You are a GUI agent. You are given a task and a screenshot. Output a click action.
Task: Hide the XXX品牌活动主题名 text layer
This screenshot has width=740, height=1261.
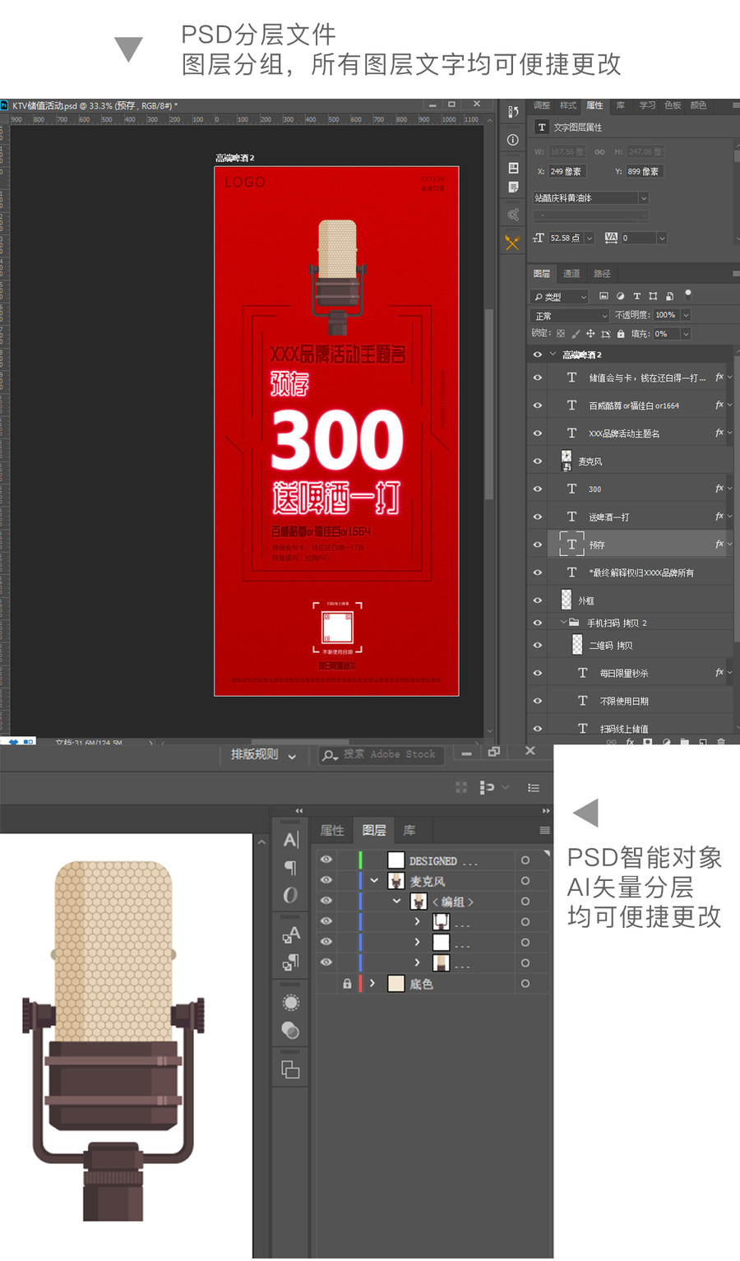(x=538, y=433)
